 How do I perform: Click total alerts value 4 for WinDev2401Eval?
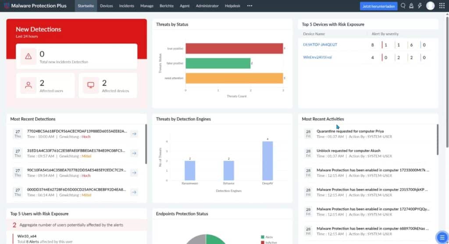(372, 57)
